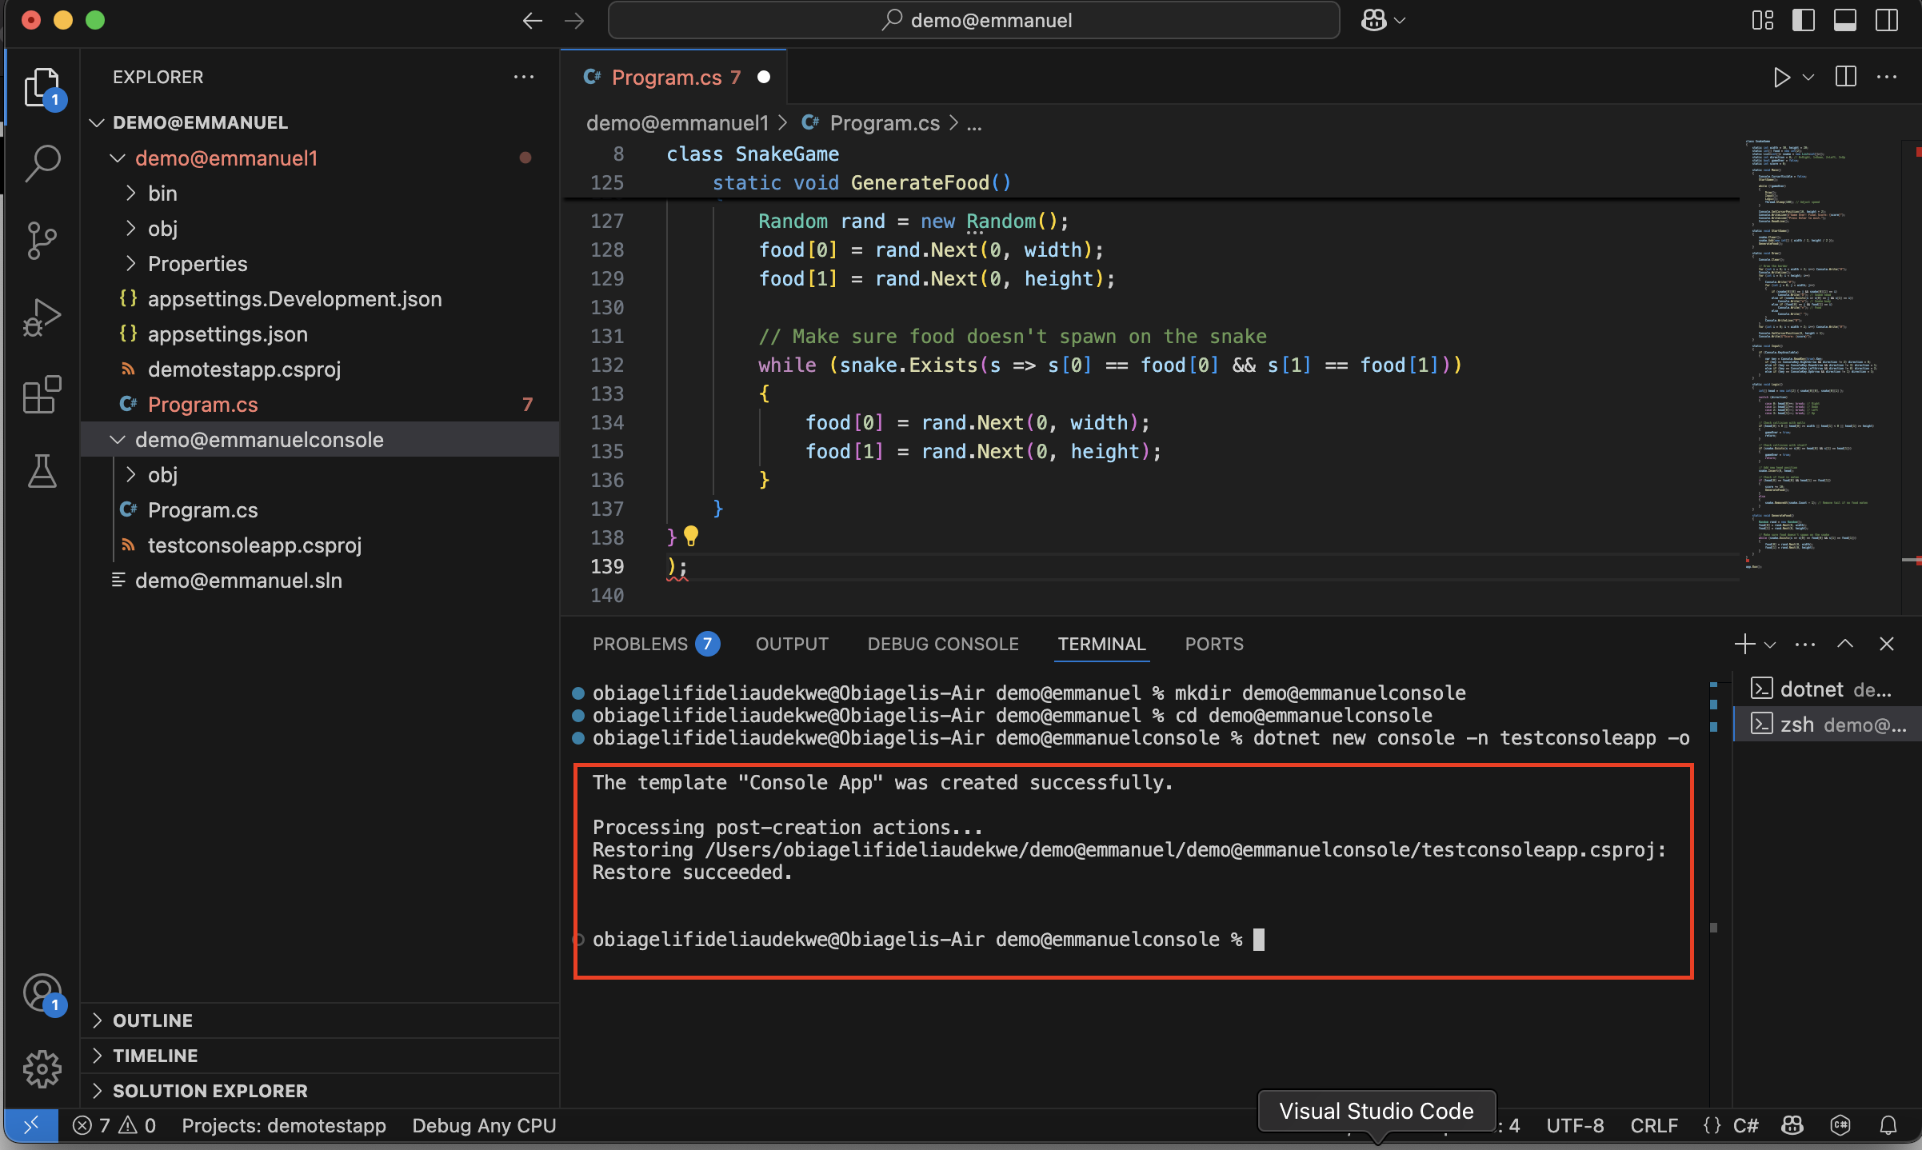Expand the OUTLINE section
1922x1150 pixels.
click(320, 1020)
